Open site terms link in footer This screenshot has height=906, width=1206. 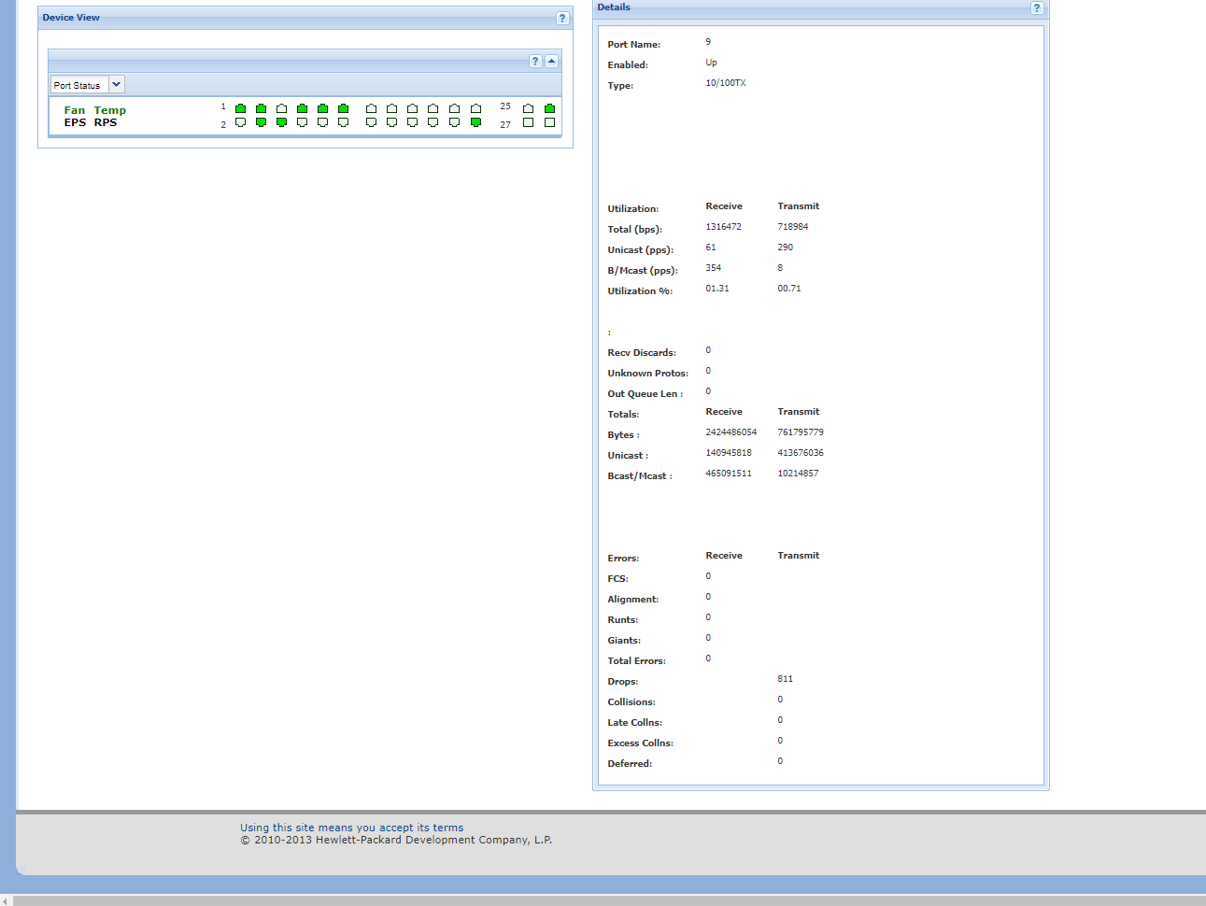click(x=351, y=828)
